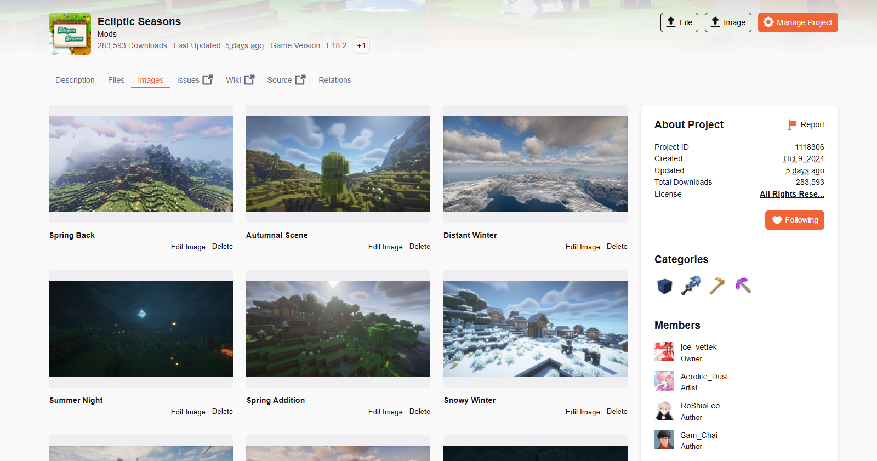
Task: Open the external Wiki tab
Action: (240, 80)
